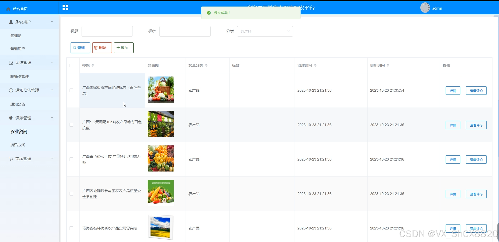499x242 pixels.
Task: Open 查看评论 for 广西百色番茄上市 row
Action: (x=476, y=160)
